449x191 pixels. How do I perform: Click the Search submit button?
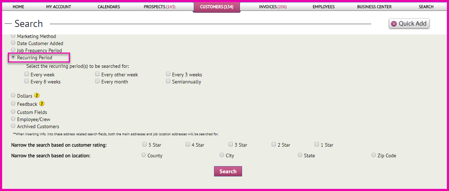click(228, 171)
